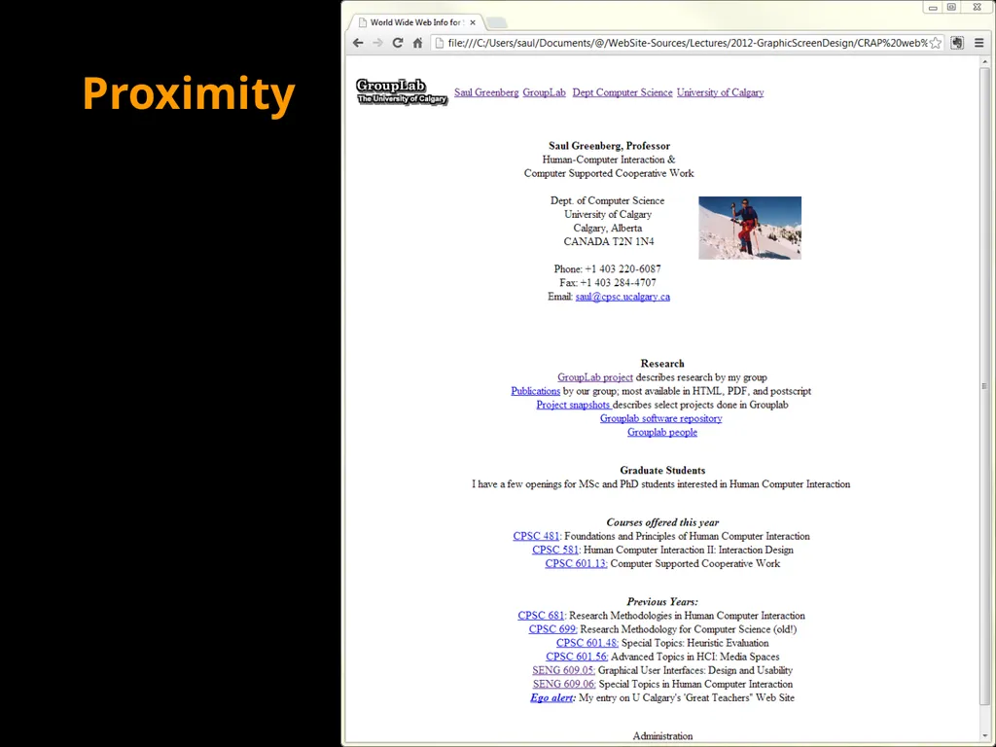Click the Previous Years heading

click(662, 601)
